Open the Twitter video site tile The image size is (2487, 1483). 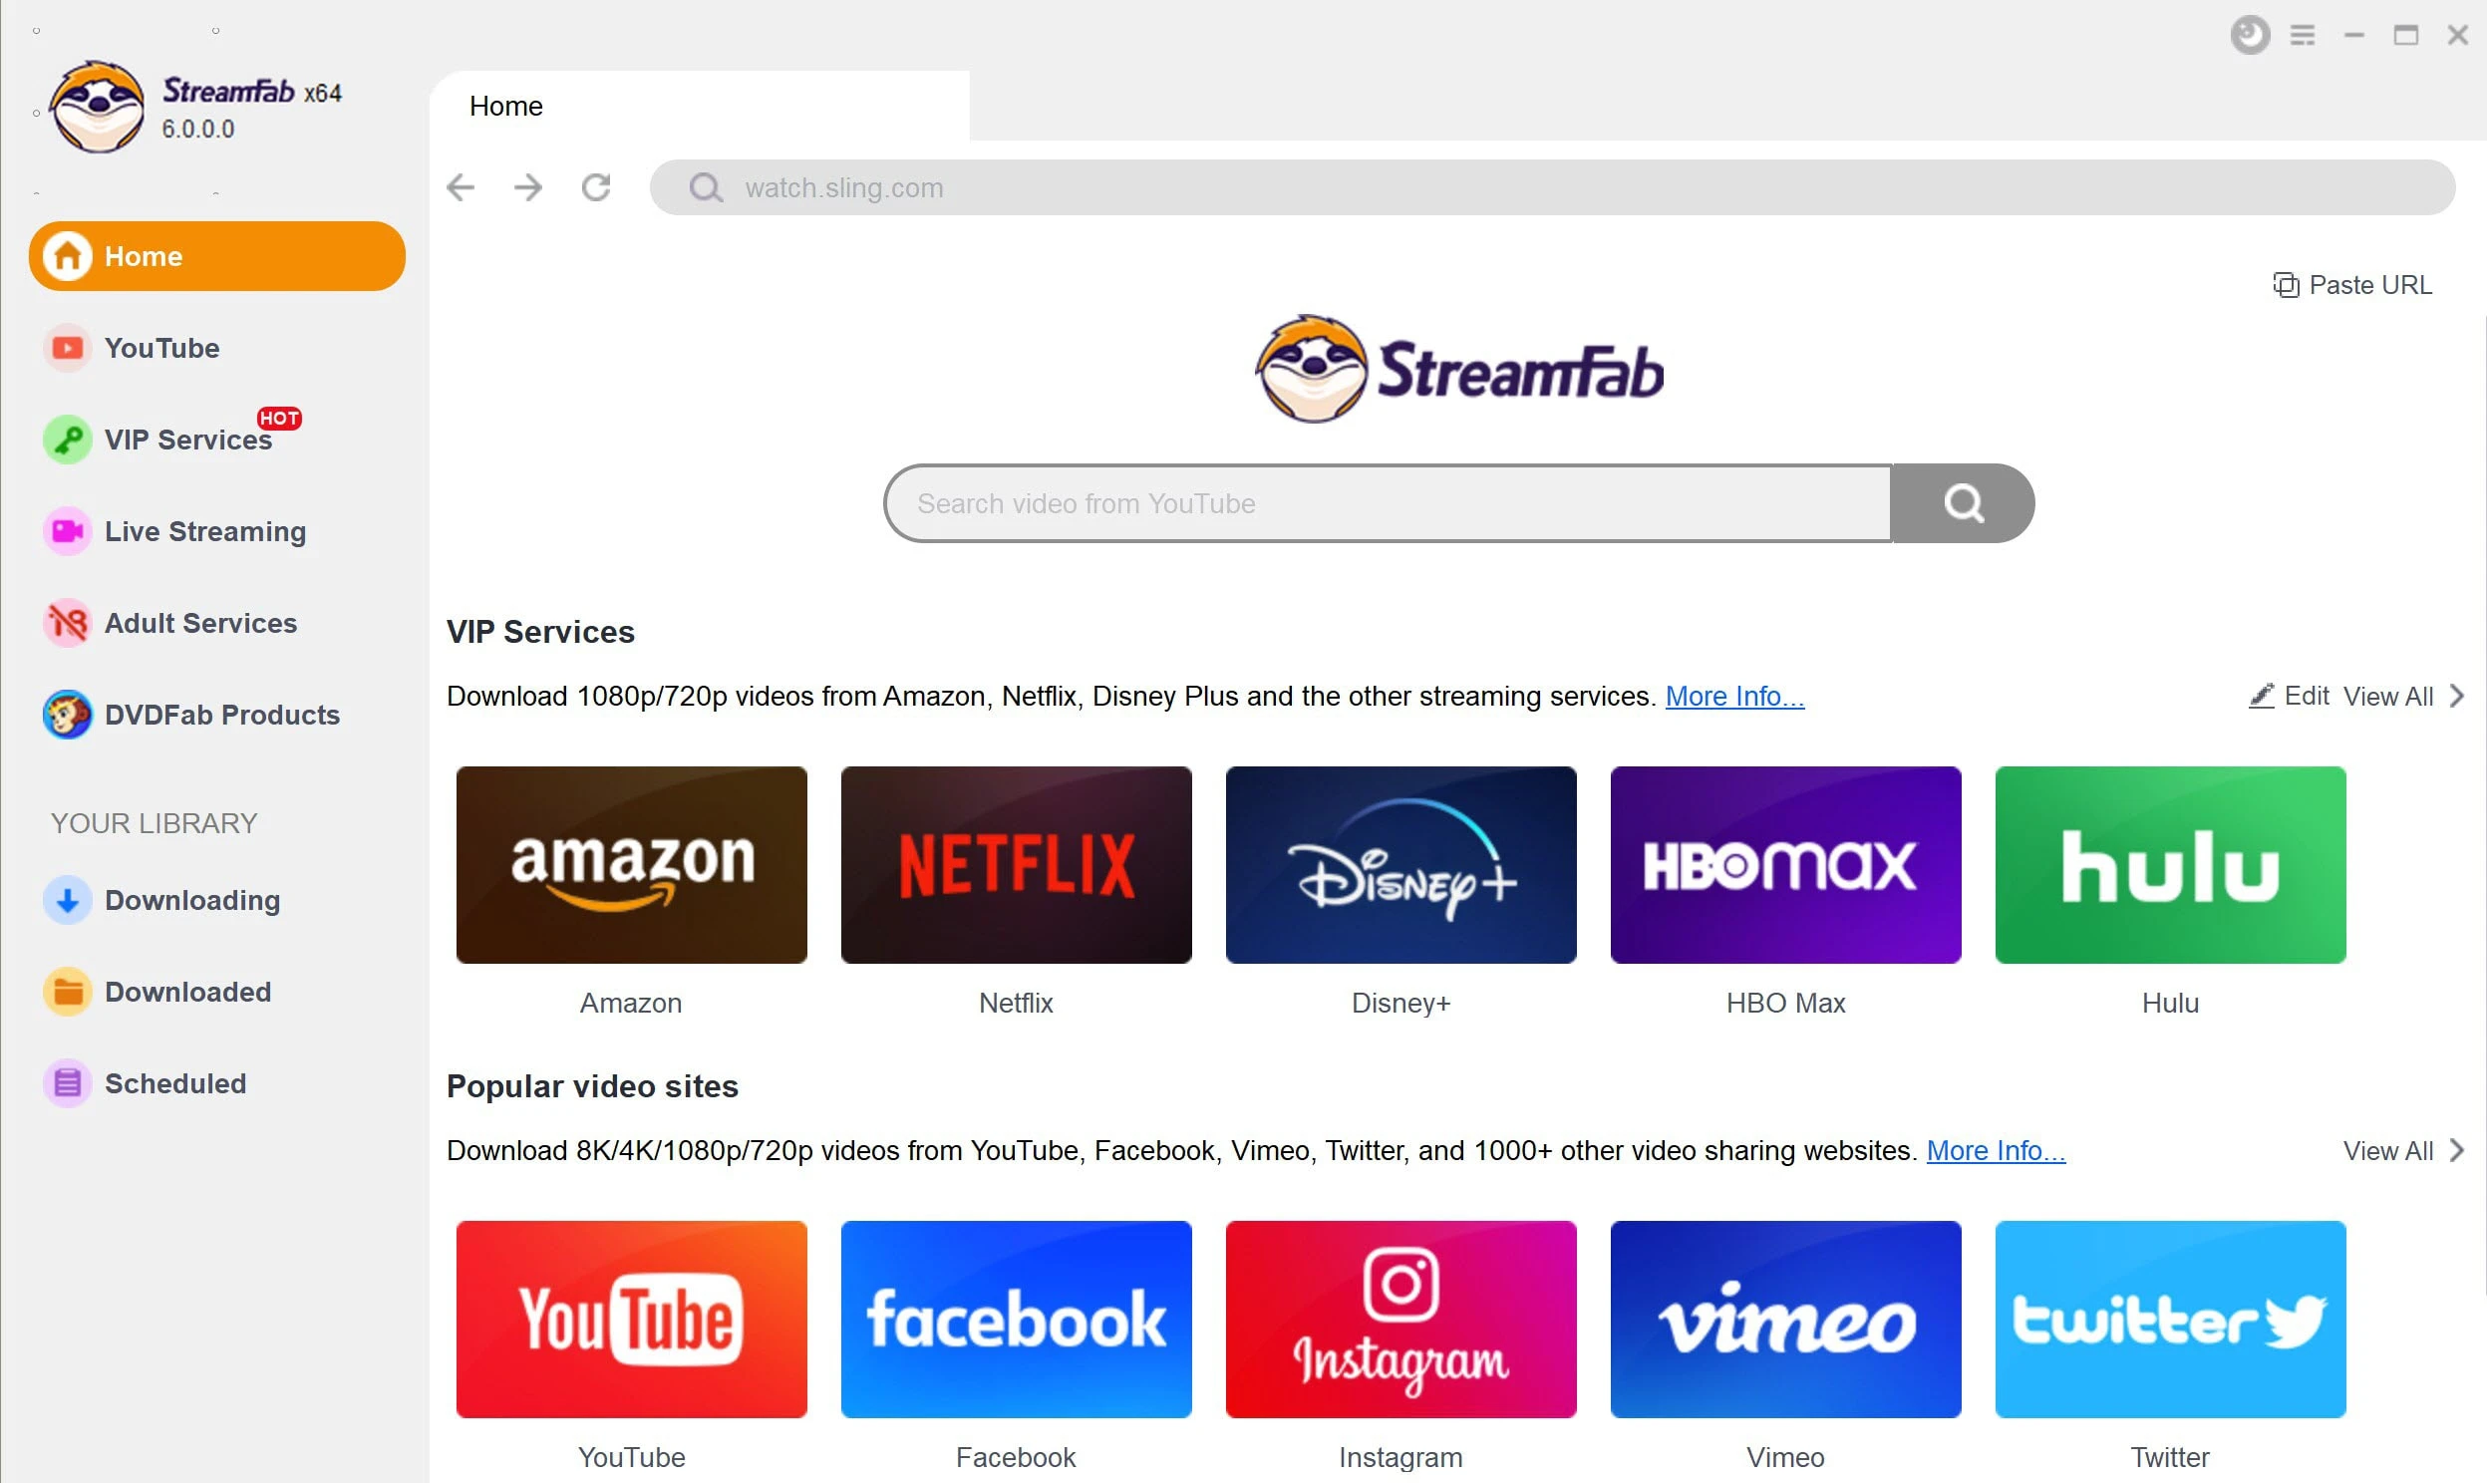point(2170,1320)
